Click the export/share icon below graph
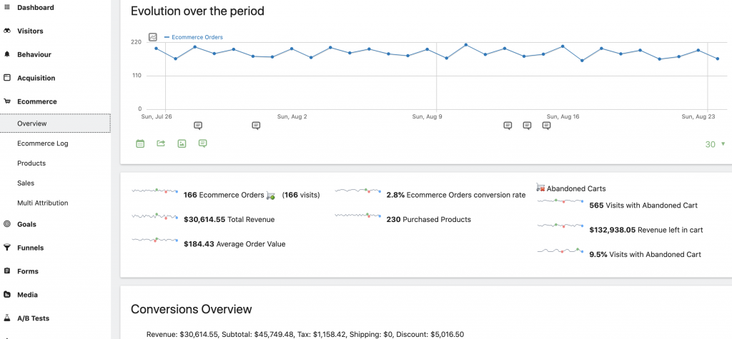Image resolution: width=732 pixels, height=339 pixels. click(x=161, y=143)
